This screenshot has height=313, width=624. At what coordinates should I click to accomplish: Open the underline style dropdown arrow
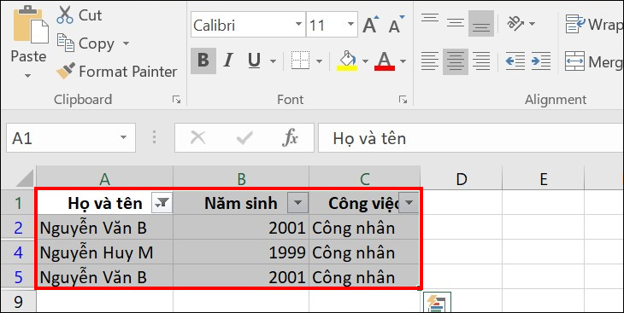273,61
